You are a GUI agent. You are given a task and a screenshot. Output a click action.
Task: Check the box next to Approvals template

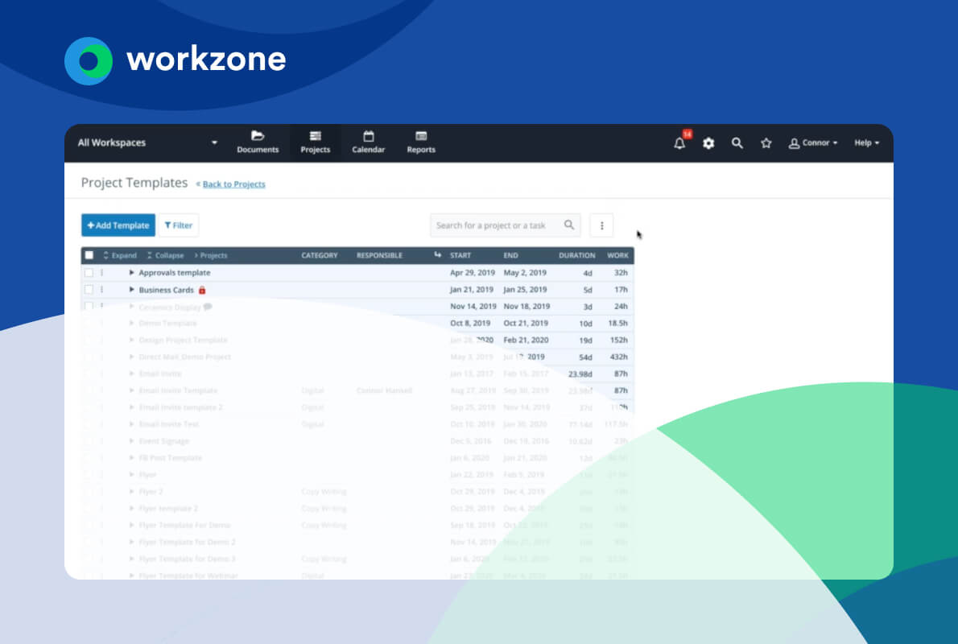[x=89, y=273]
